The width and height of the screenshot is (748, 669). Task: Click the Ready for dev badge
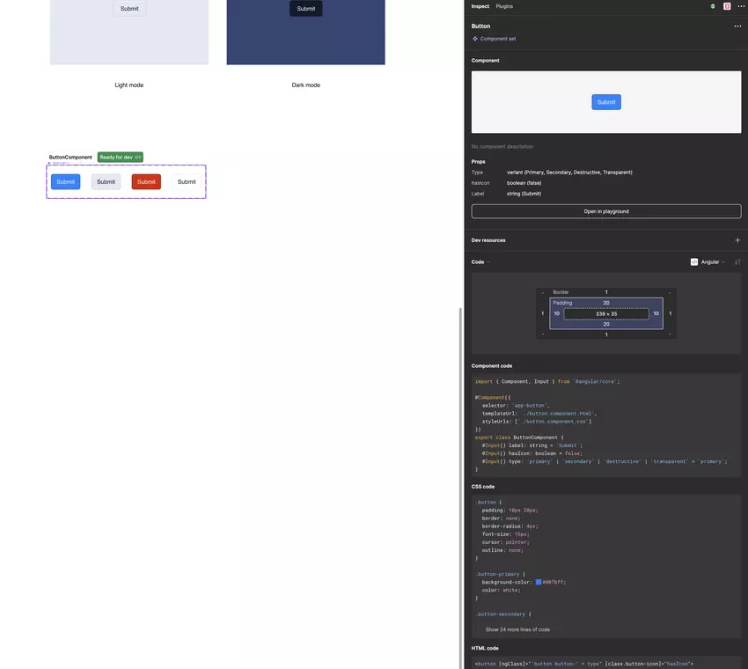click(120, 157)
